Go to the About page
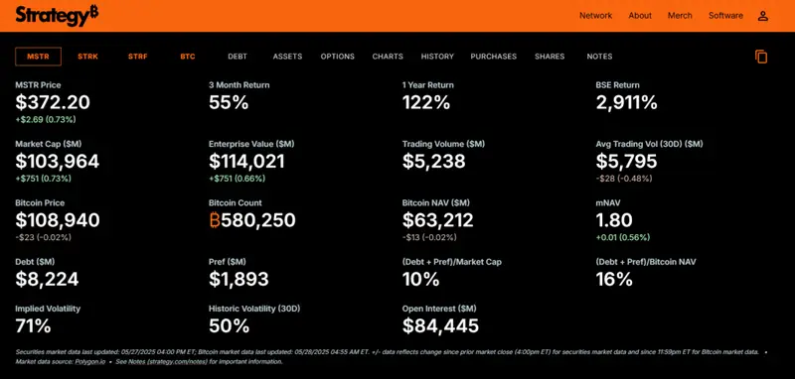The height and width of the screenshot is (379, 795). (640, 16)
